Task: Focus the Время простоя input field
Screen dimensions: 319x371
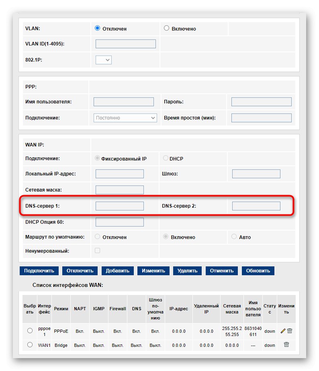Action: pos(261,118)
